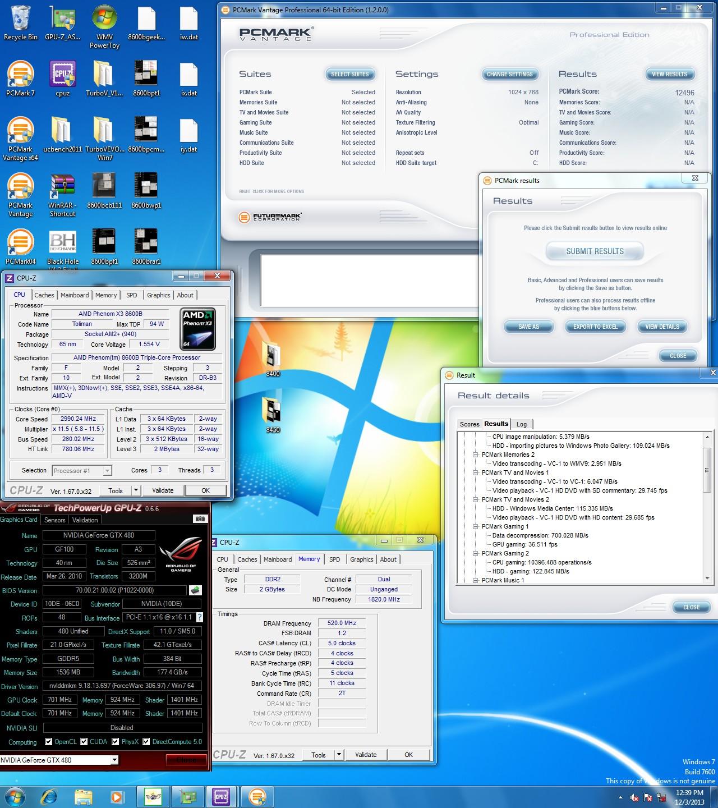
Task: Click the EXPORT TO EXCEL button
Action: [595, 327]
